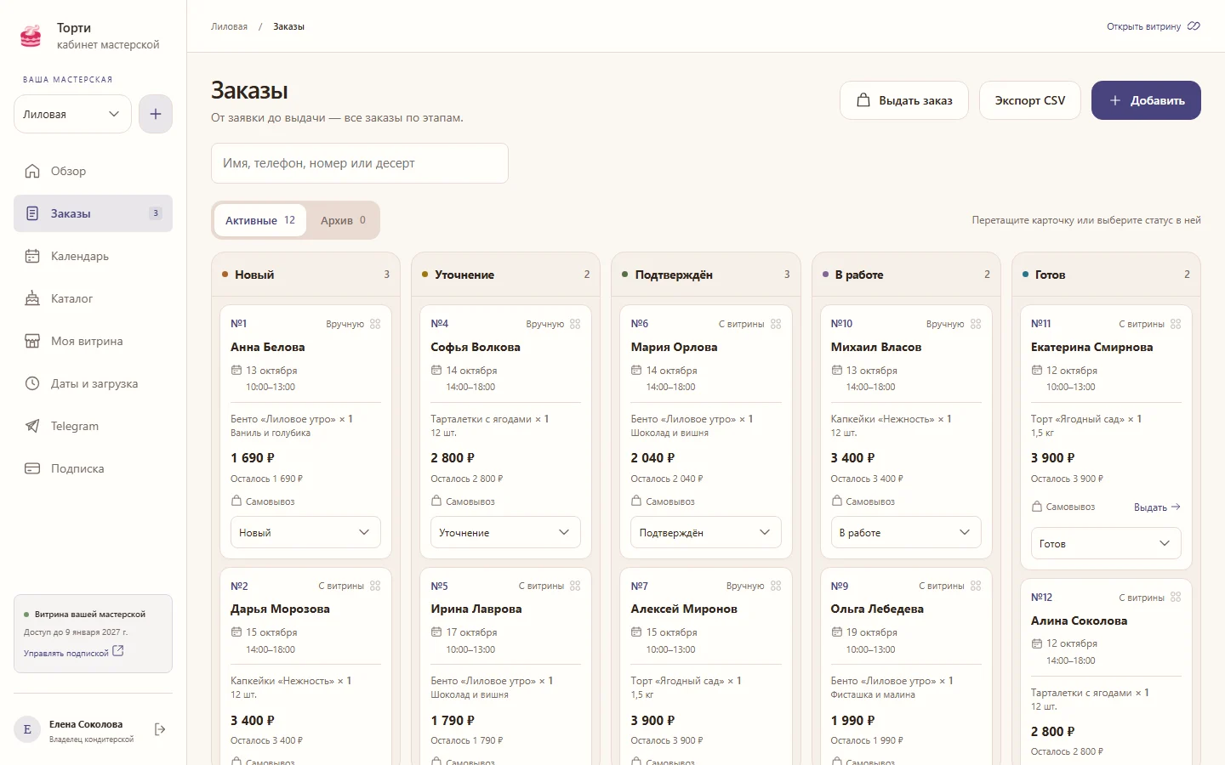Screen dimensions: 1225x765
Task: Open the Telegram section
Action: point(93,426)
